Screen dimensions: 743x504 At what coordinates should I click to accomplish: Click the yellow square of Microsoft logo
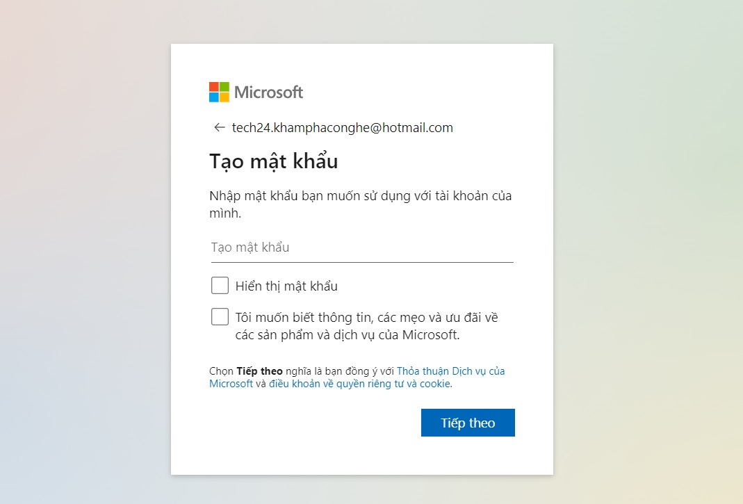(224, 97)
